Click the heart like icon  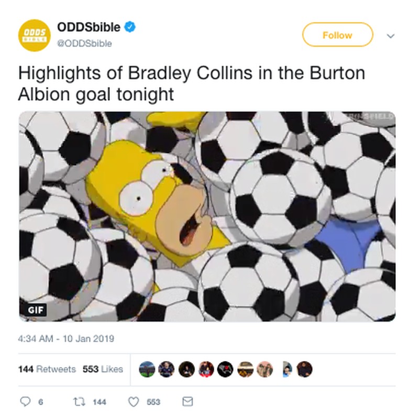pos(134,401)
